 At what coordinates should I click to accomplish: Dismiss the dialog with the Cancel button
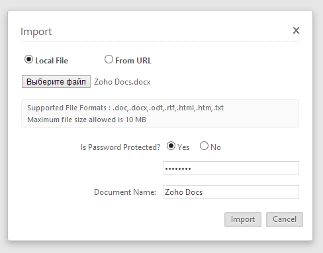[x=285, y=219]
